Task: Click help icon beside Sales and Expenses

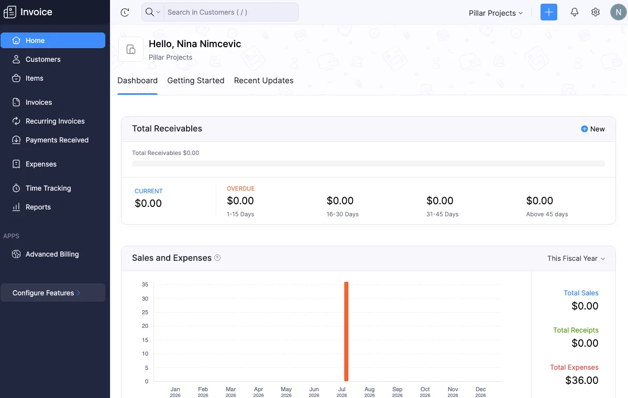Action: coord(217,258)
